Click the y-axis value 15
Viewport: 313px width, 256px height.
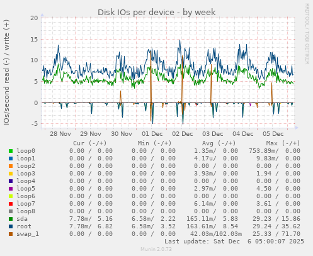tap(34, 39)
